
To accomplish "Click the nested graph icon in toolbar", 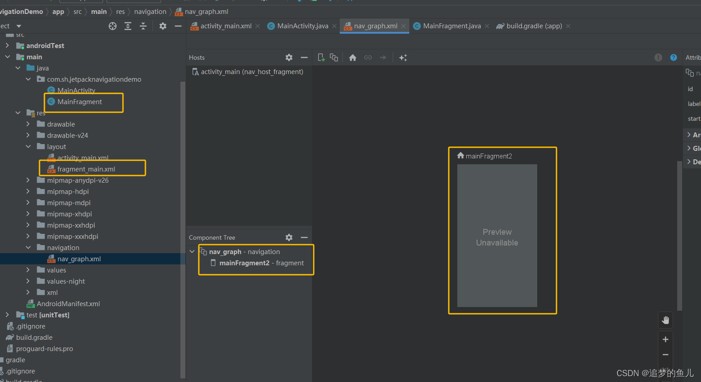I will 334,57.
